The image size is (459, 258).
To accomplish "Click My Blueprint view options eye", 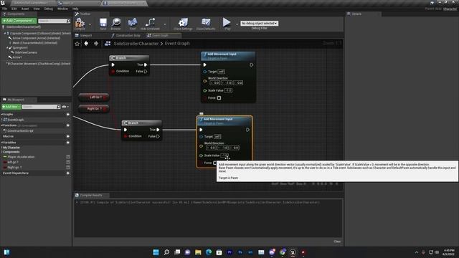I will (x=64, y=107).
